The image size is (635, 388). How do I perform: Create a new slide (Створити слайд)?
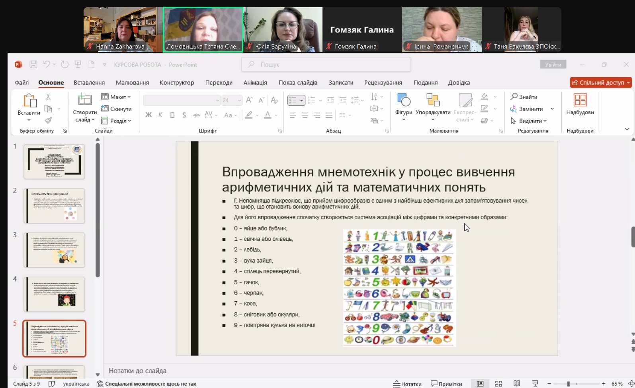[x=84, y=100]
